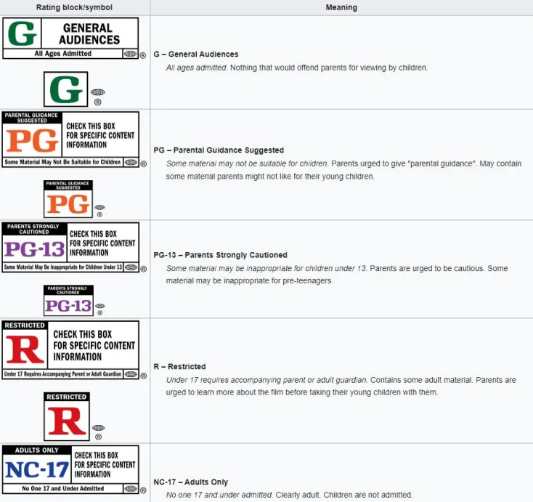Open the wide PG-13 rating block image
Screen dimensions: 533x502
(70, 247)
